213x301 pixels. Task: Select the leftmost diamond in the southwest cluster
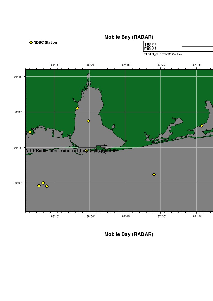(39, 186)
